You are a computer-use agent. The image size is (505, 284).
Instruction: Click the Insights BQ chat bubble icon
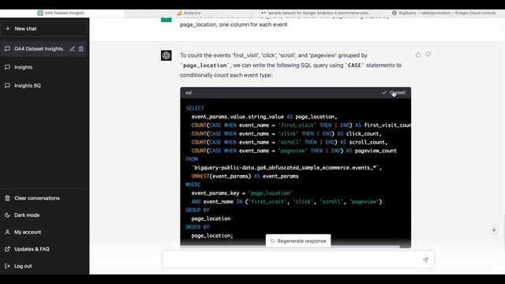point(7,86)
